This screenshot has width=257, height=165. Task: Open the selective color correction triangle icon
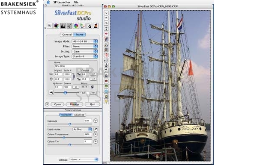pos(82,26)
